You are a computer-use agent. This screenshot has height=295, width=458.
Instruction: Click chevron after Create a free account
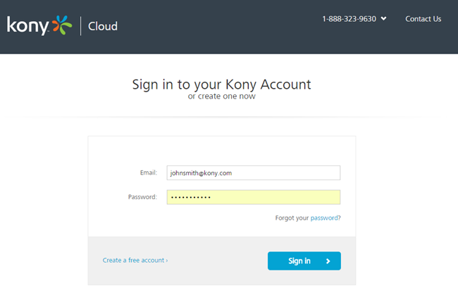167,261
